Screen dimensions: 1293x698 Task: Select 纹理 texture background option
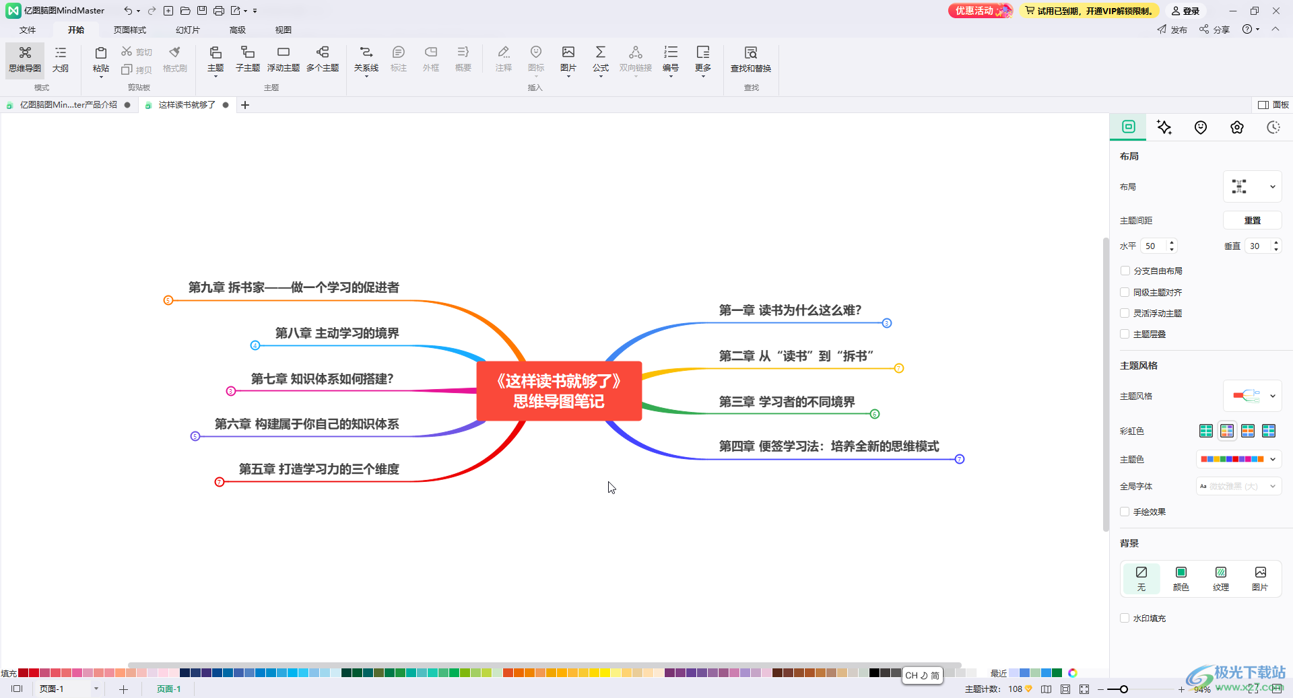(1221, 579)
